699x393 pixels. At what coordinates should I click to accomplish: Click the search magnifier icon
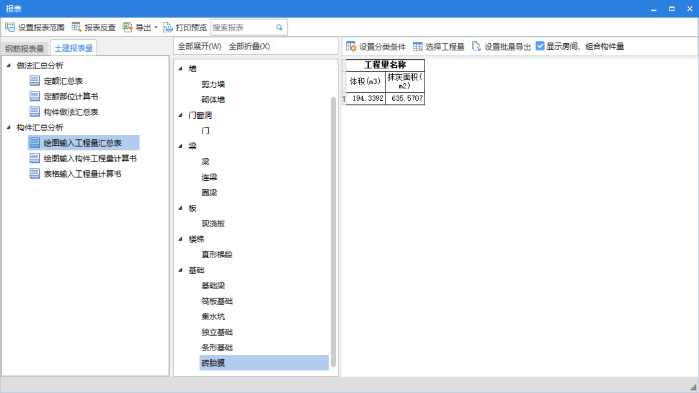[x=279, y=27]
